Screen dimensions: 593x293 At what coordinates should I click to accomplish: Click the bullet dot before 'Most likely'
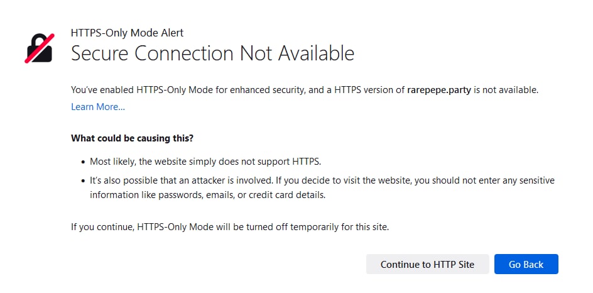tap(83, 162)
